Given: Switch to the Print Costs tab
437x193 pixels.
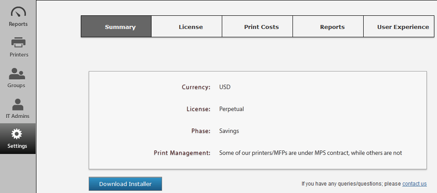Looking at the screenshot, I should (x=257, y=26).
